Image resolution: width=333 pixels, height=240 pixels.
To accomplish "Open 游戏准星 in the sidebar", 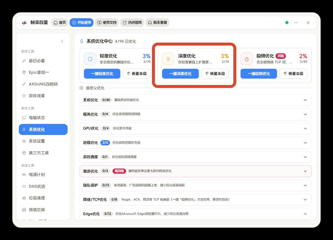I will [43, 96].
